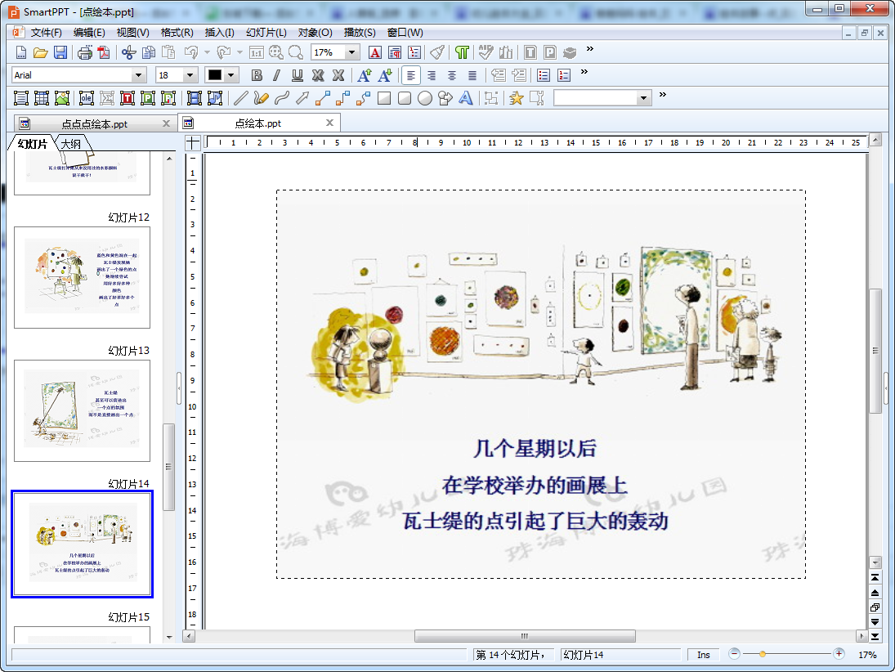Create a new document with the New icon
This screenshot has width=895, height=672.
[20, 52]
